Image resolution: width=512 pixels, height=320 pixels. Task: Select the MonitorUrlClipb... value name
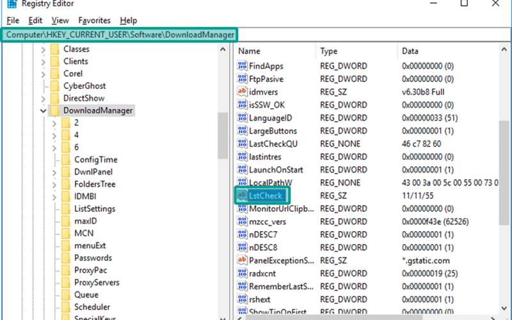282,209
